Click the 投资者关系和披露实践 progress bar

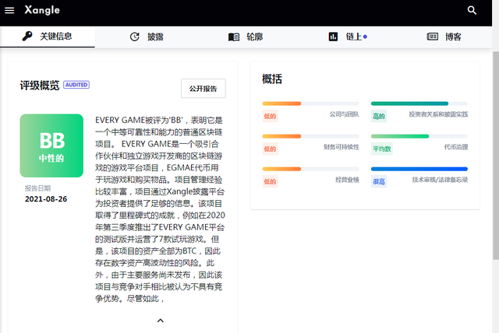[419, 103]
